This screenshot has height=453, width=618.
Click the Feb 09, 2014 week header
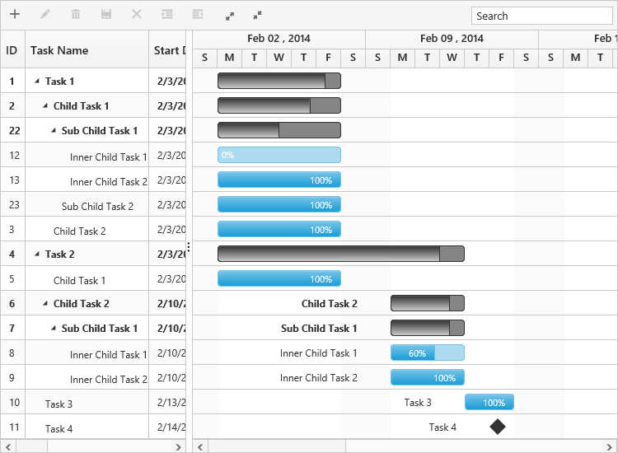452,39
